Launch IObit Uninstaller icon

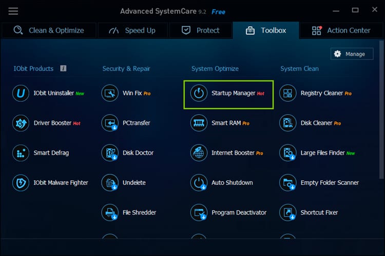[x=21, y=93]
